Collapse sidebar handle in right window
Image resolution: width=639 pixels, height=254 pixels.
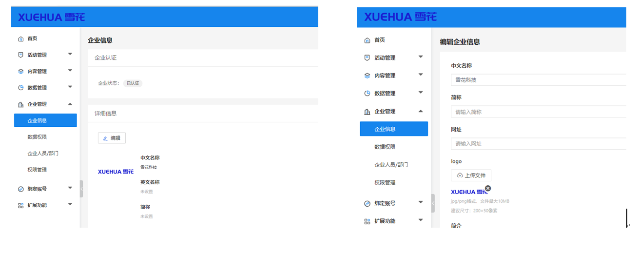(x=433, y=203)
